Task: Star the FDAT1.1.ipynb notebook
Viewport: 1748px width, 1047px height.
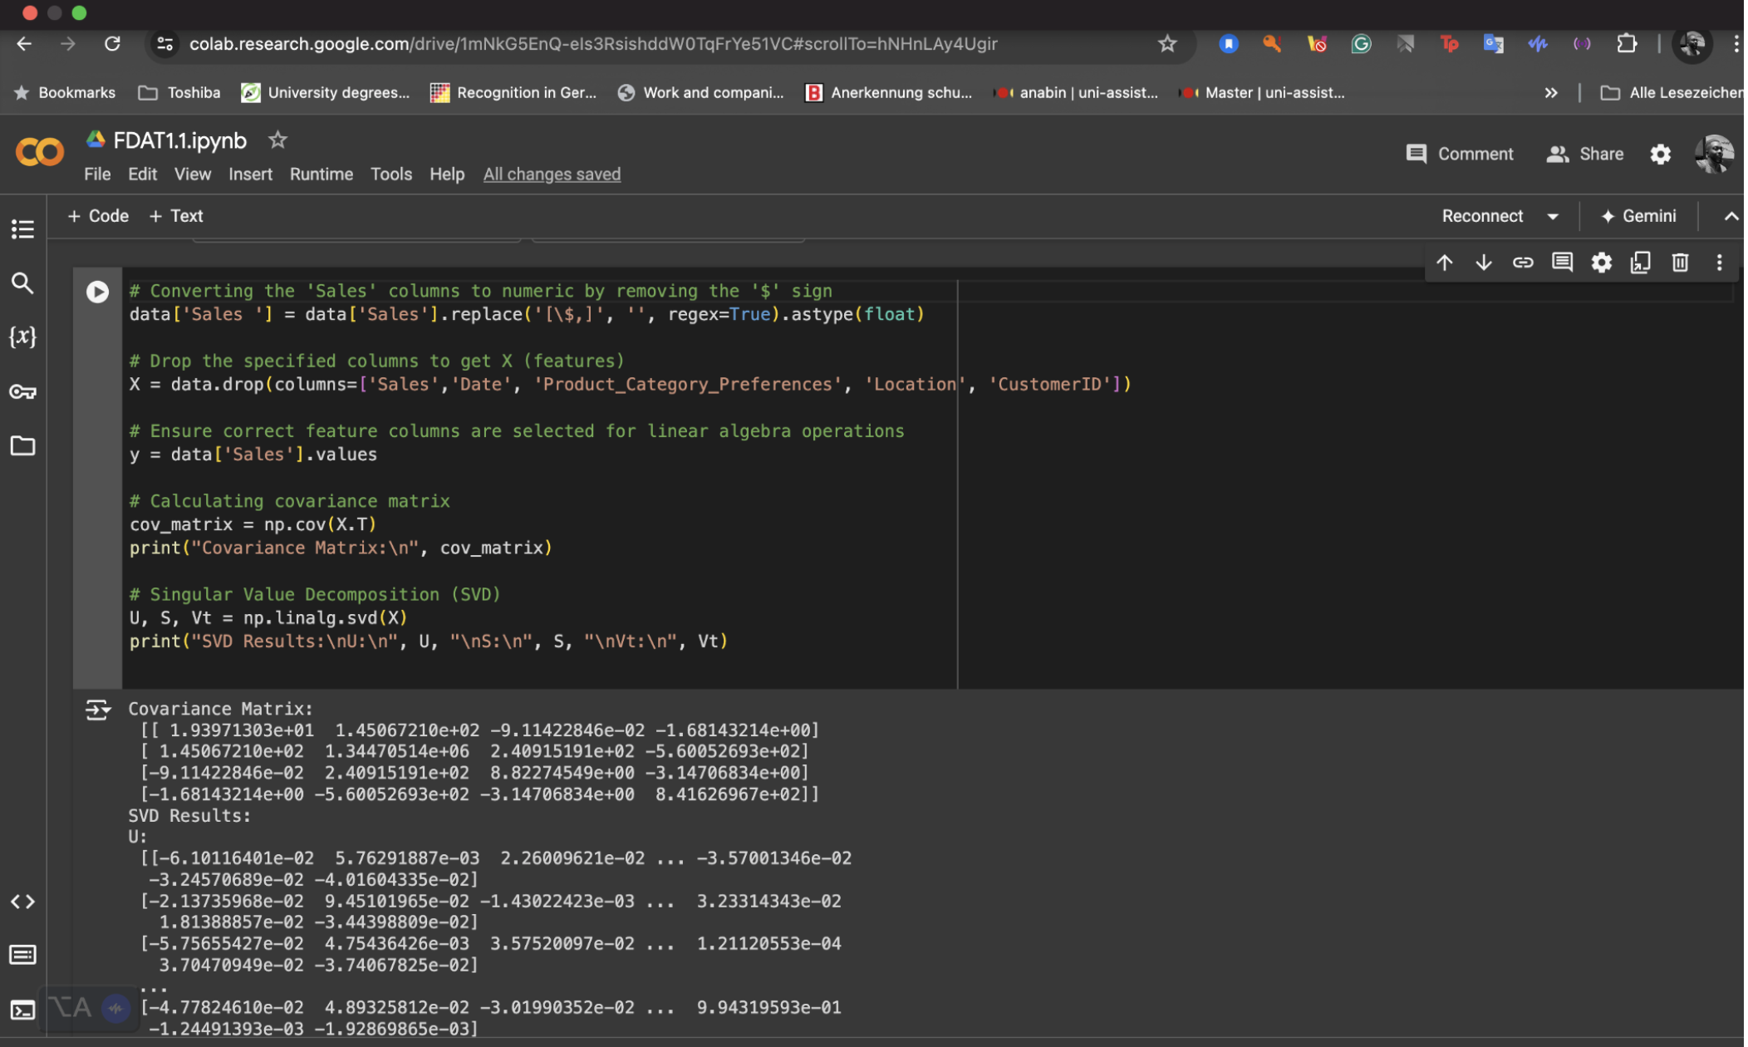Action: [277, 140]
